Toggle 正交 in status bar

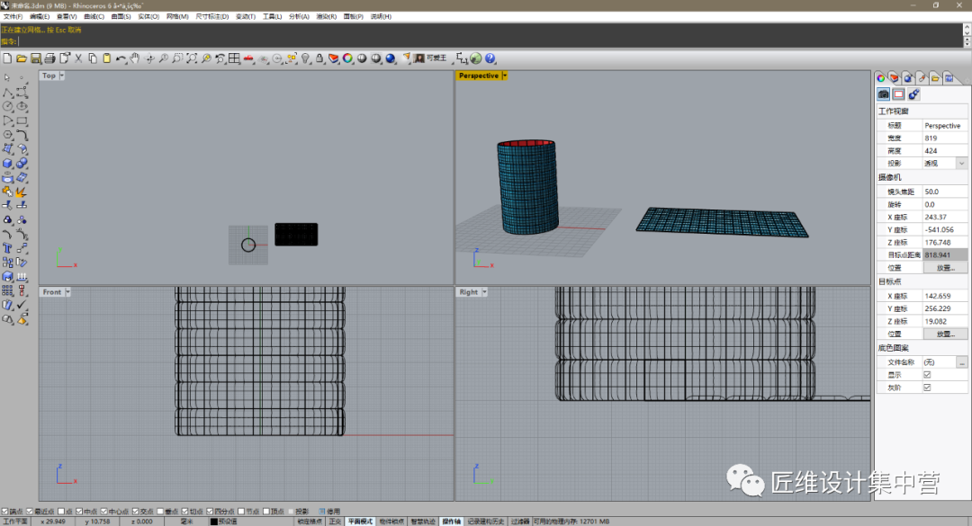coord(335,522)
